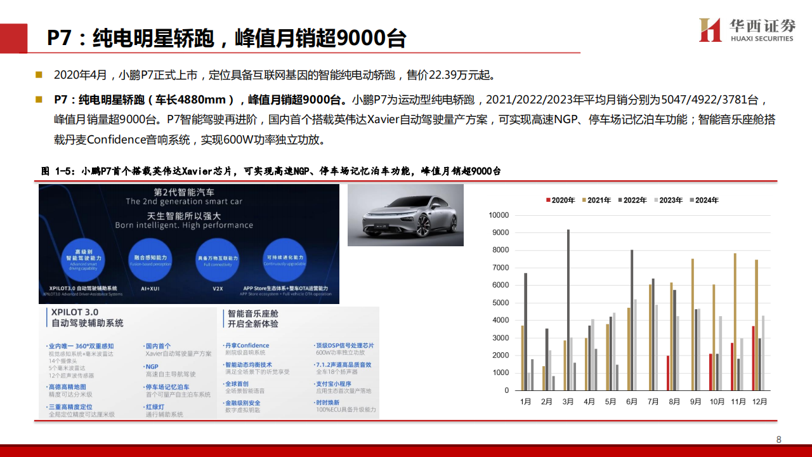Screen dimensions: 812x457
Task: Click the 丹拿Confidence feature label
Action: point(247,345)
